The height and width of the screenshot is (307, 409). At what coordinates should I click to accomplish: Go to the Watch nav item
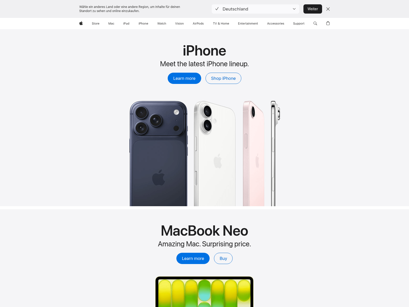click(x=162, y=24)
